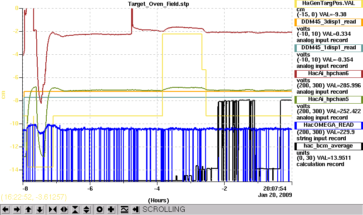This screenshot has height=215, width=363.
Task: Click the Target_Oven_Field.stp graph title
Action: click(x=158, y=4)
